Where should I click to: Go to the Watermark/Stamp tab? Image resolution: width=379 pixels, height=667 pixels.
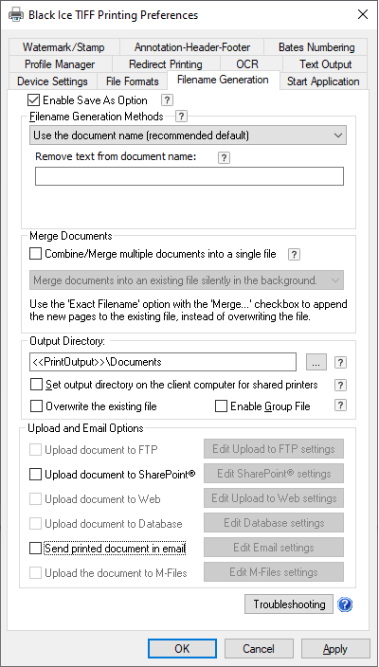(63, 47)
